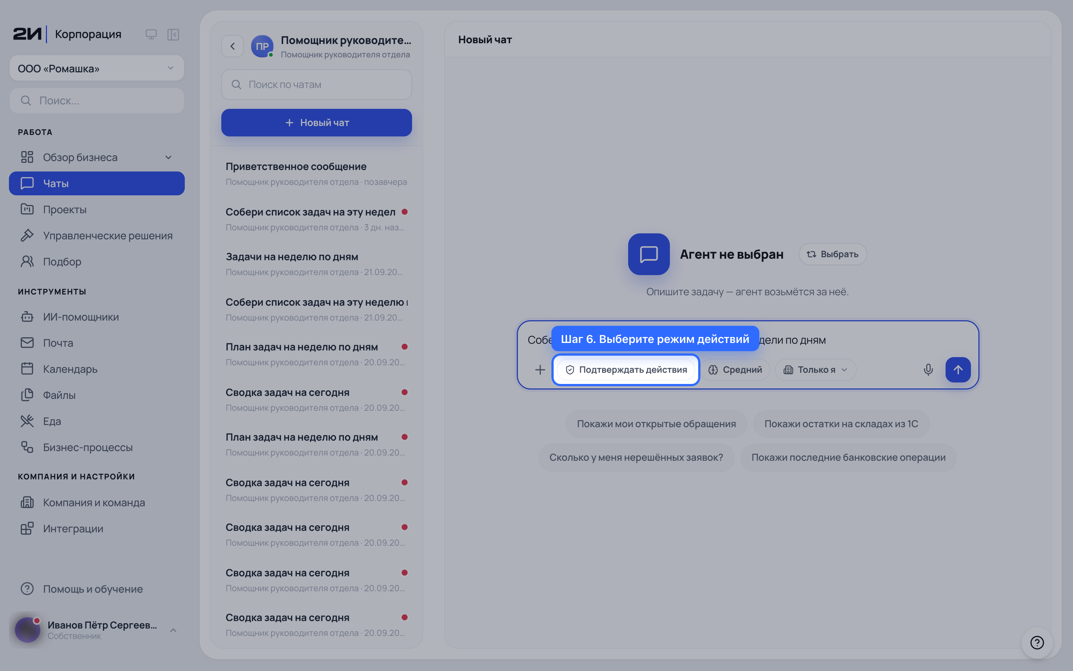
Task: Click the blue chat agent icon
Action: 649,254
